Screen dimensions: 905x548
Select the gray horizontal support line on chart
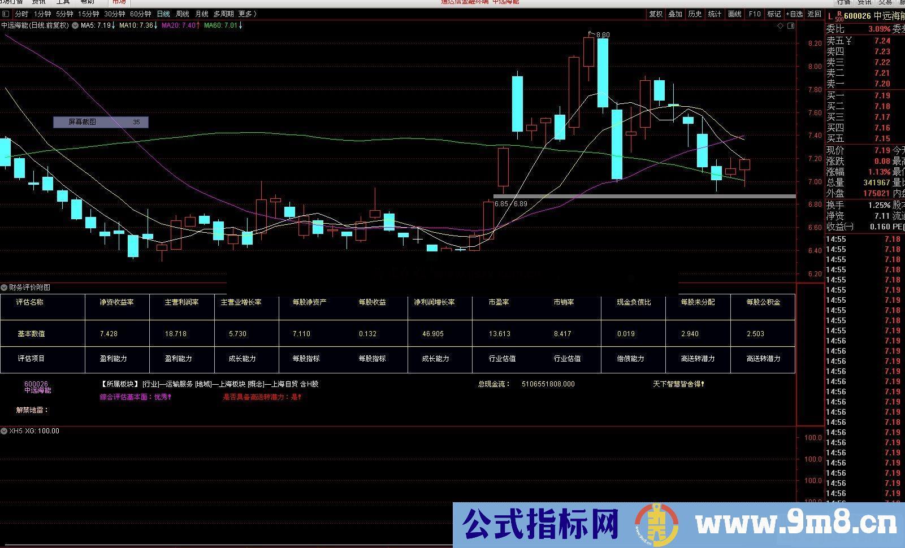pyautogui.click(x=644, y=196)
